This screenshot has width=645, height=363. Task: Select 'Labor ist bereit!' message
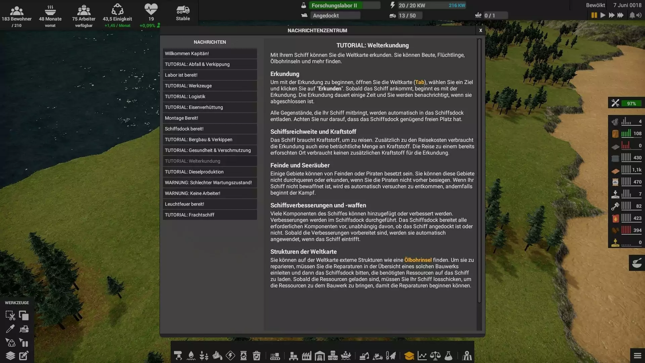tap(210, 75)
